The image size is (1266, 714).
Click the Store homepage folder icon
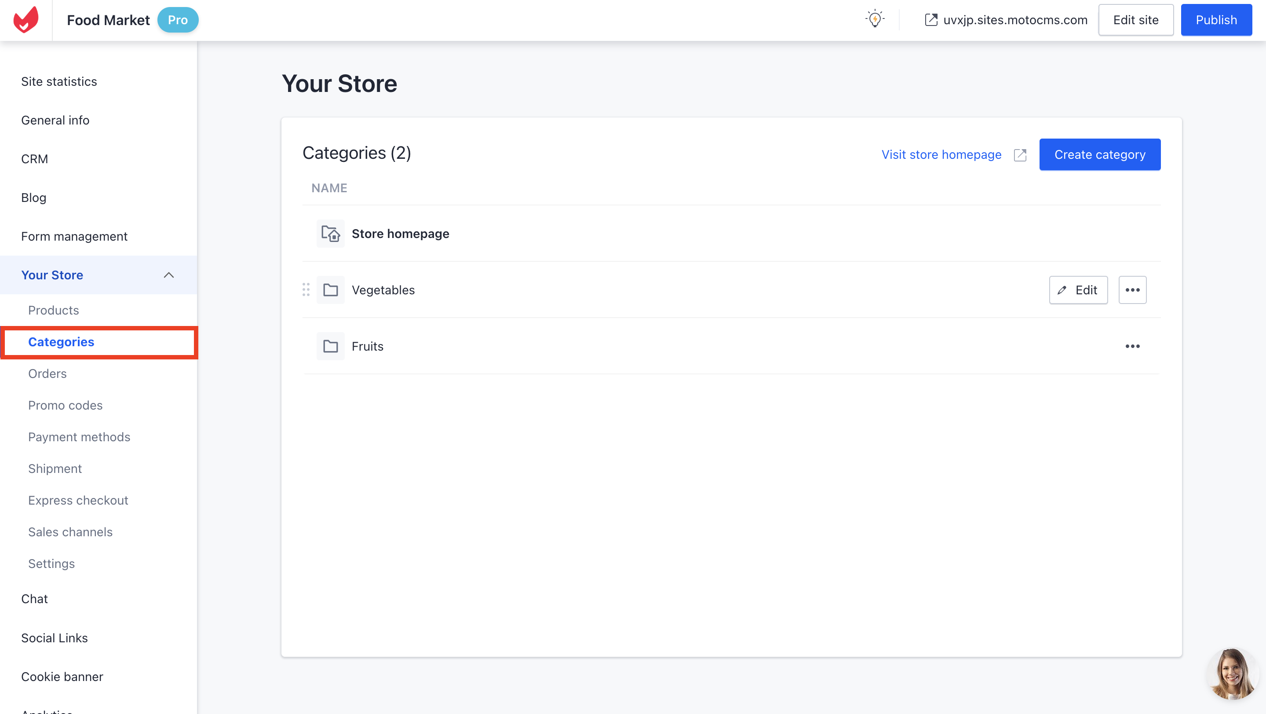pos(330,234)
